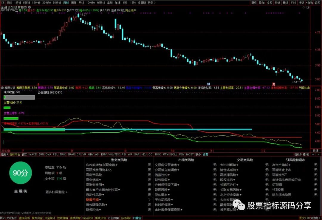This screenshot has width=322, height=220.
Task: Switch to 关联报价 bottom tab
Action: coord(12,218)
